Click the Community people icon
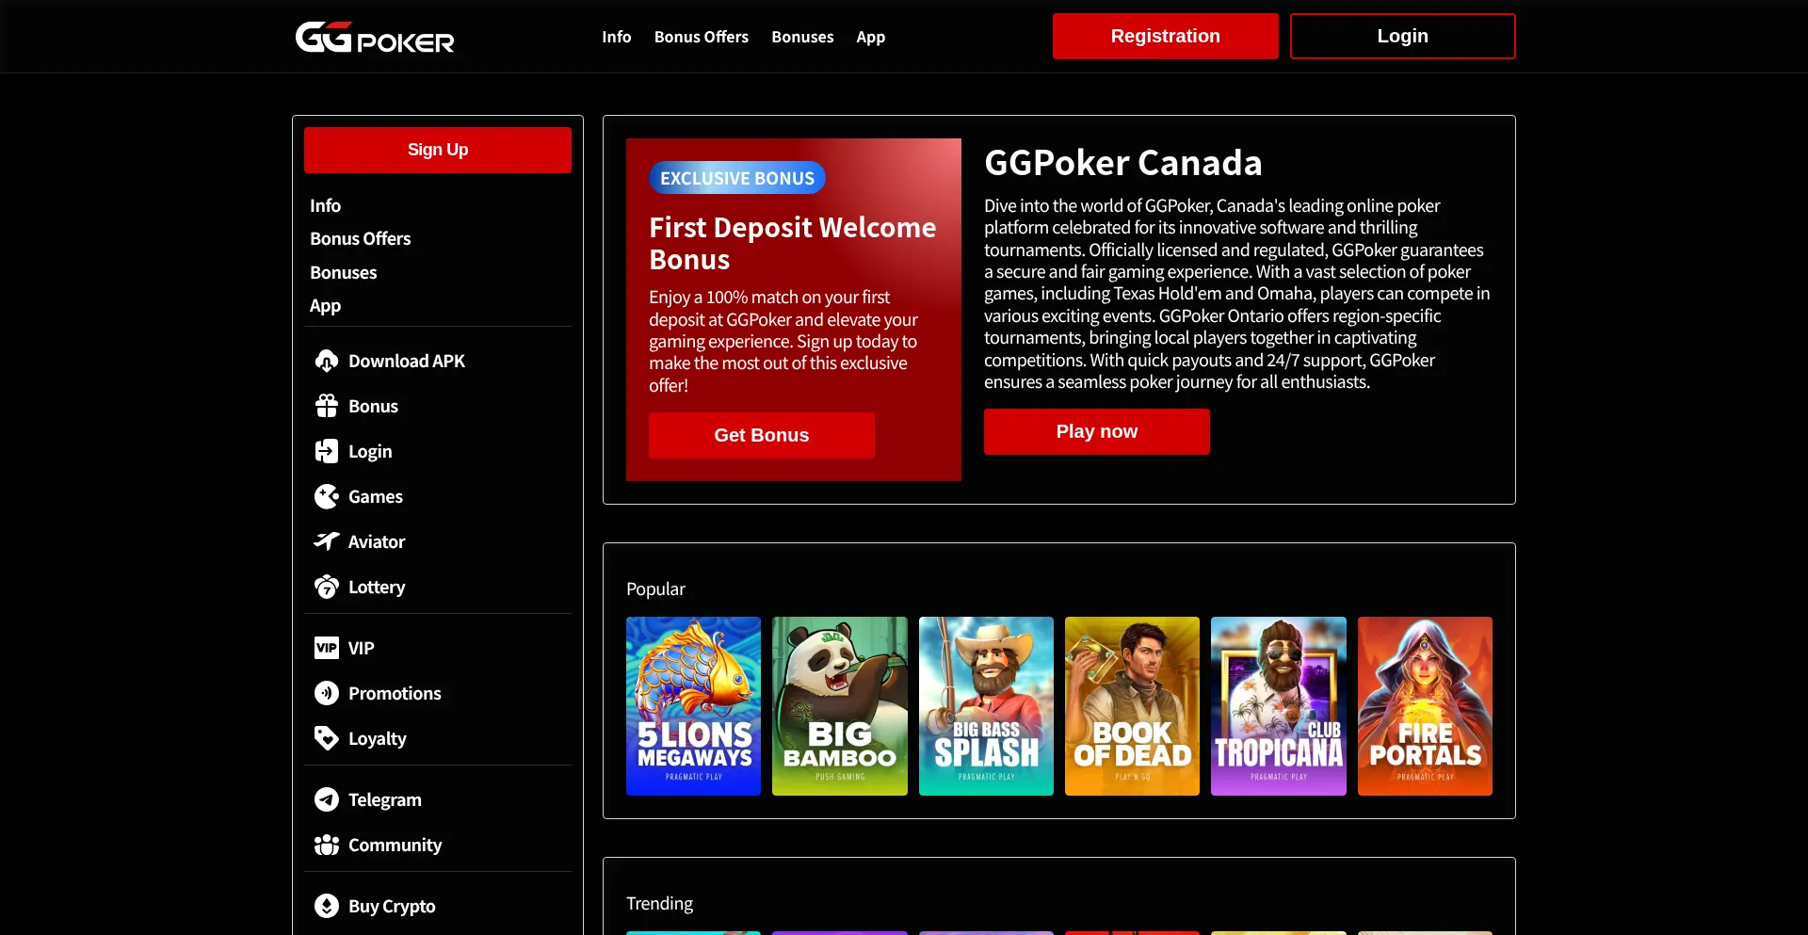1808x935 pixels. click(327, 845)
